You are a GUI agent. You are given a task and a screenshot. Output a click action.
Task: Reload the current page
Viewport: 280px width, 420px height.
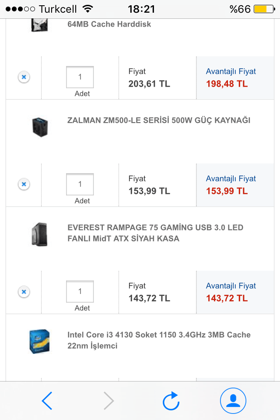(x=171, y=400)
